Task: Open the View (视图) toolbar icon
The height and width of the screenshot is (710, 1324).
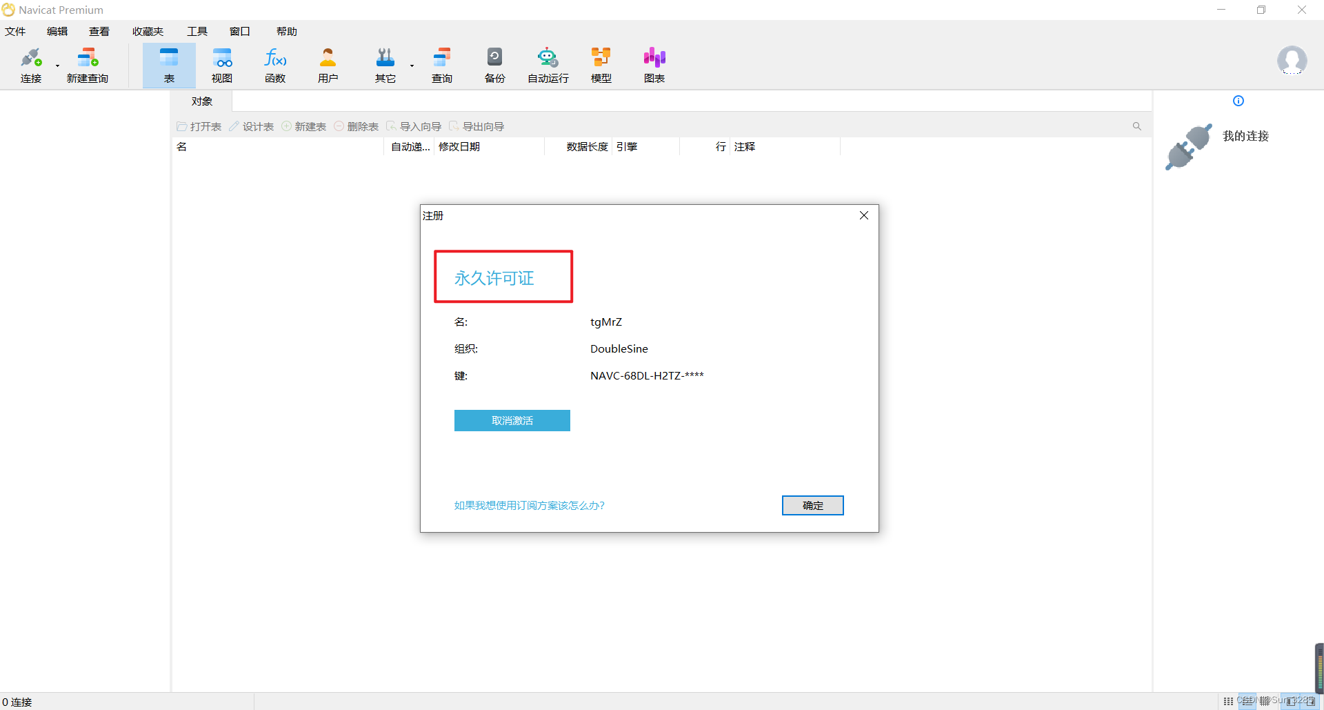Action: pos(222,66)
